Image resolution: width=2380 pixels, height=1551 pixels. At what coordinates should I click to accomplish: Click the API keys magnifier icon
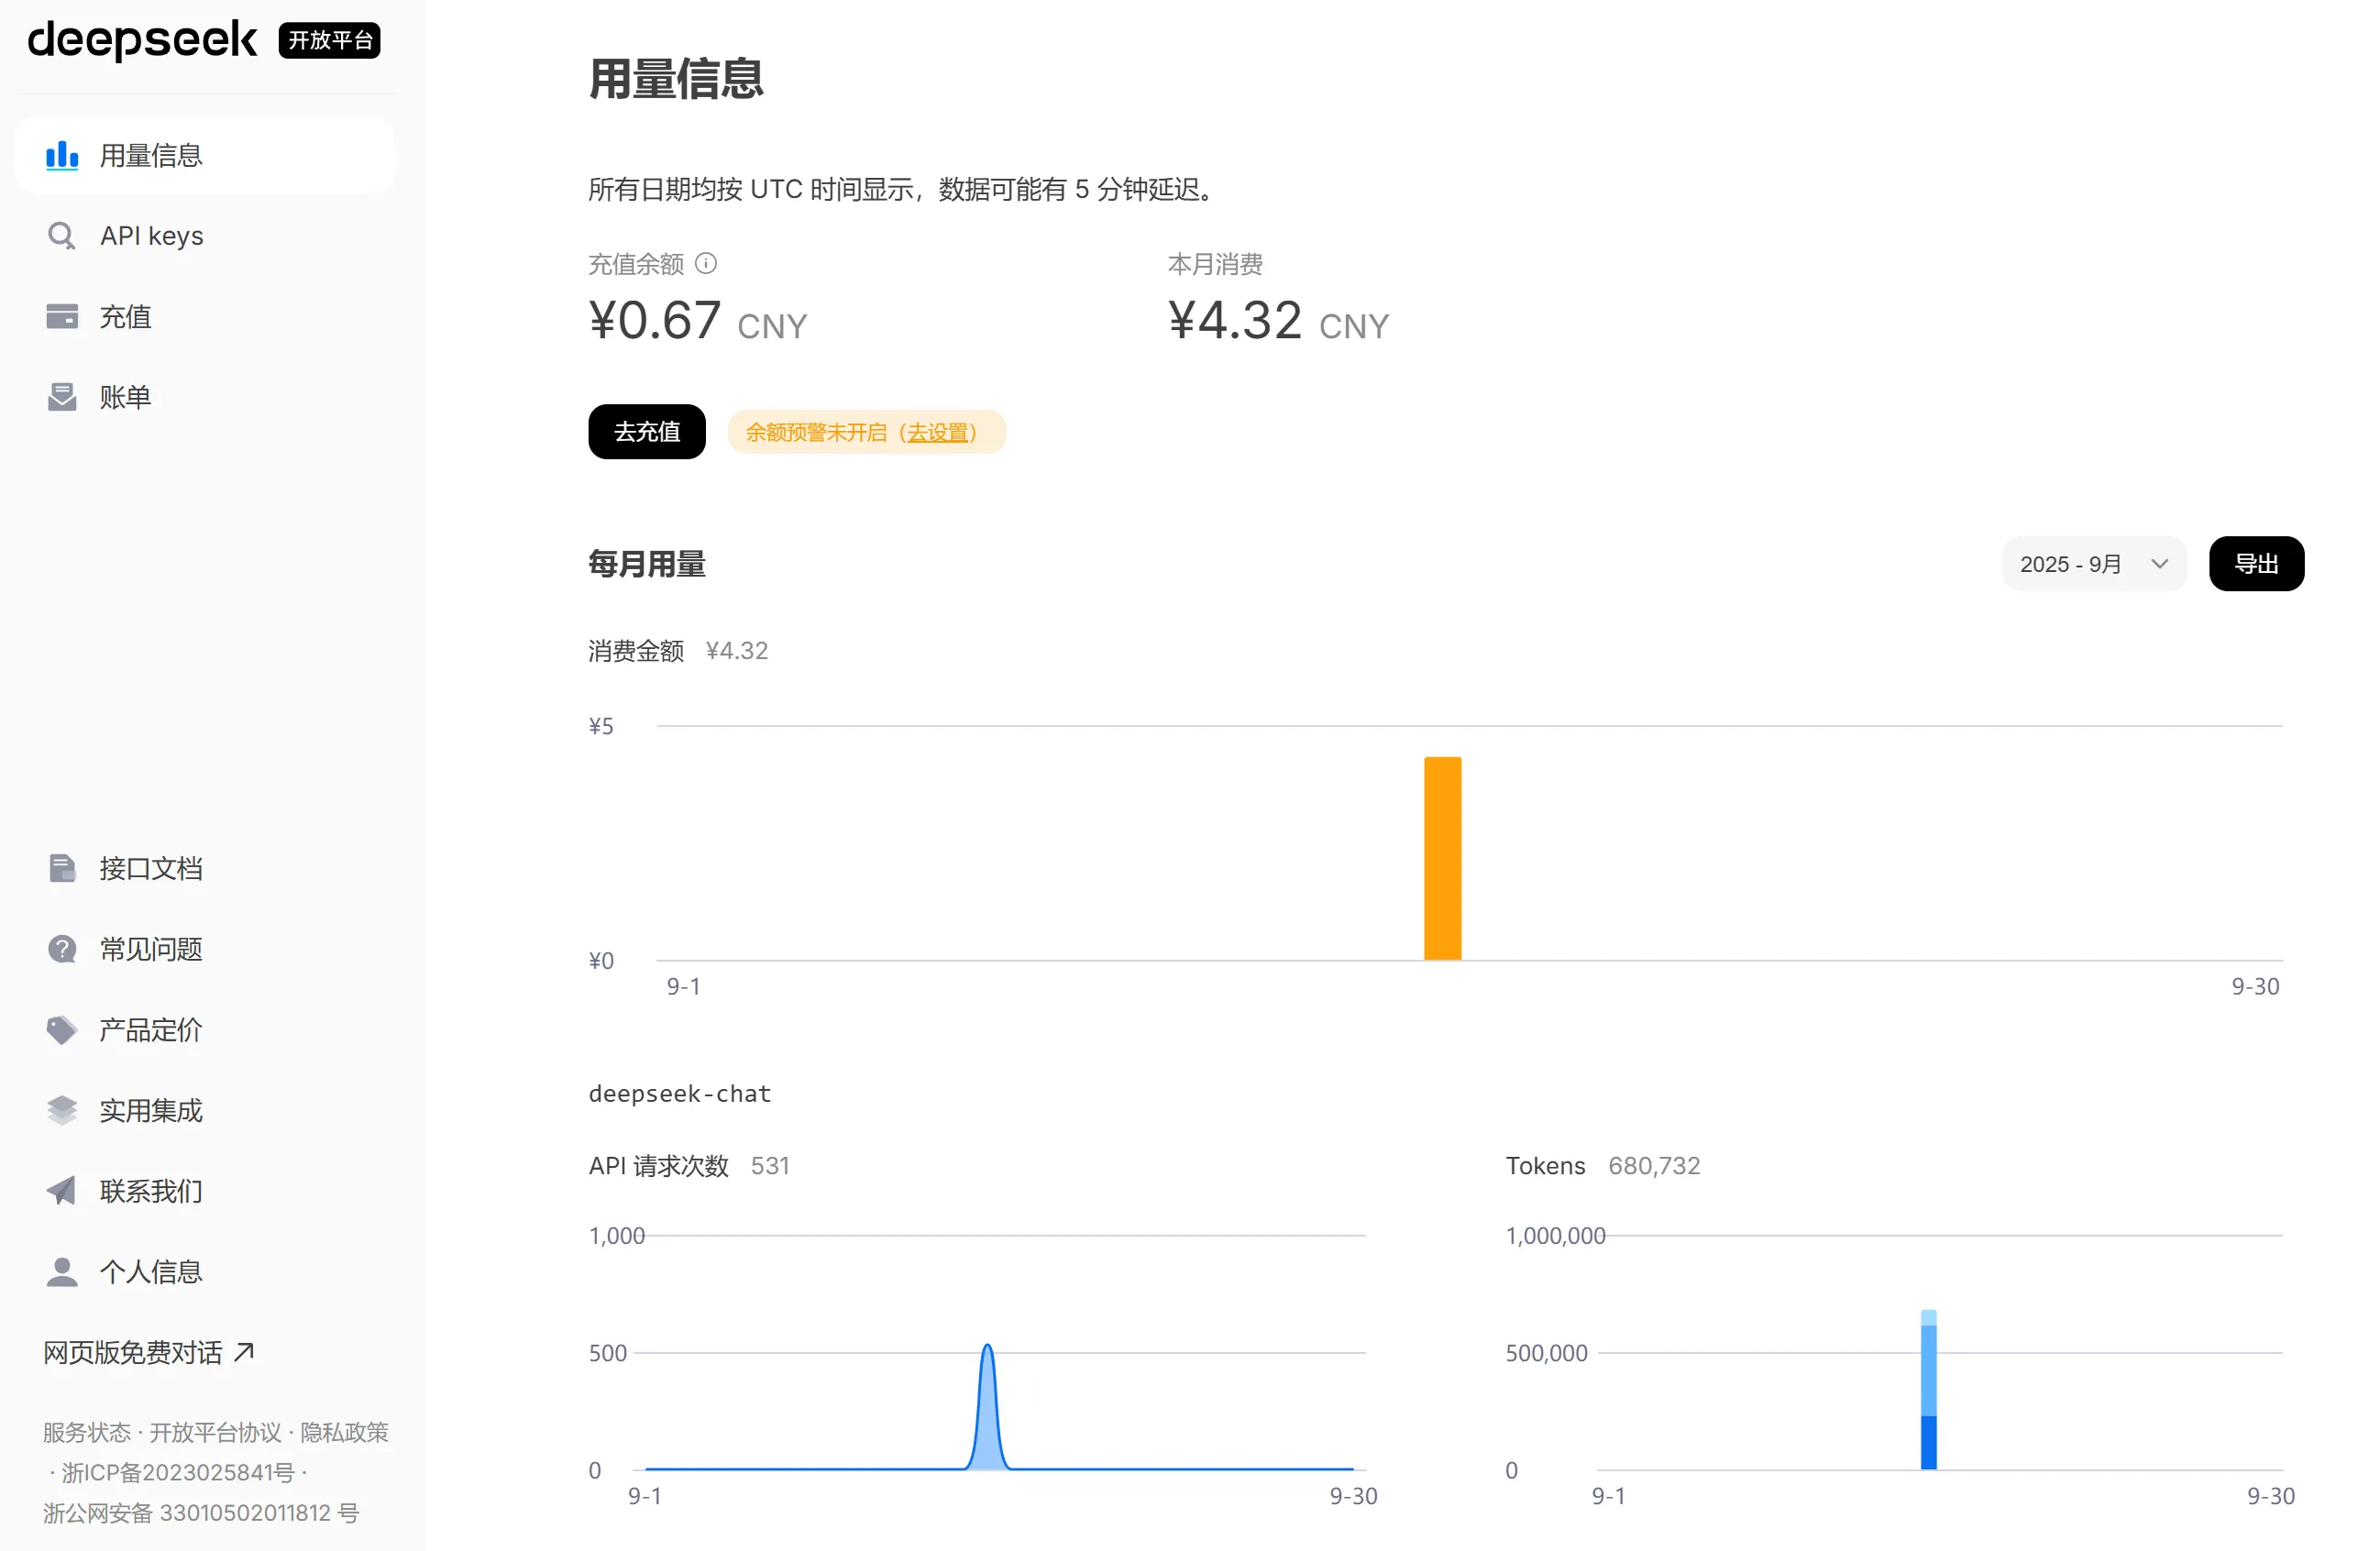pos(62,236)
